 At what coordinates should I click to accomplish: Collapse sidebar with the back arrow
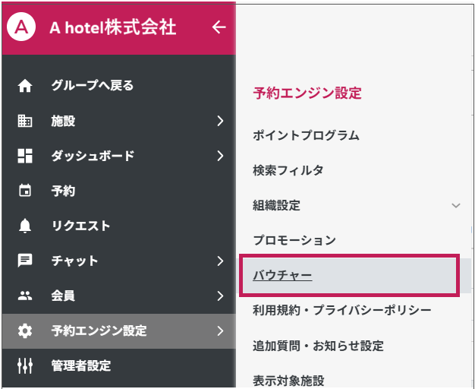[219, 28]
